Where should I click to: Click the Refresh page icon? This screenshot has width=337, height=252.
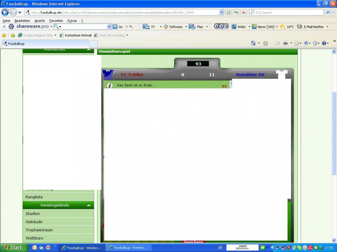tap(236, 12)
